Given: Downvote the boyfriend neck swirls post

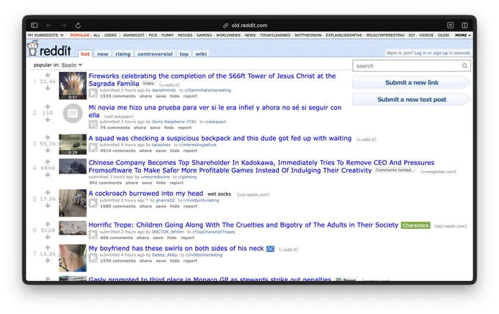Looking at the screenshot, I should [x=48, y=260].
